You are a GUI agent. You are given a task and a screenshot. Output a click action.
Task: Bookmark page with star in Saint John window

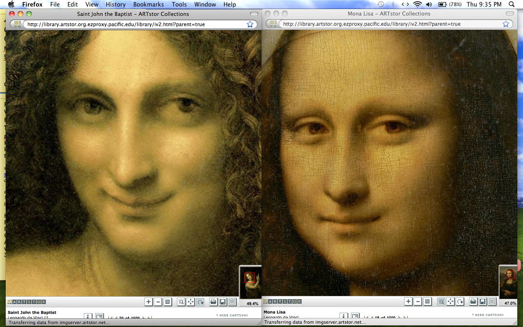click(x=250, y=24)
